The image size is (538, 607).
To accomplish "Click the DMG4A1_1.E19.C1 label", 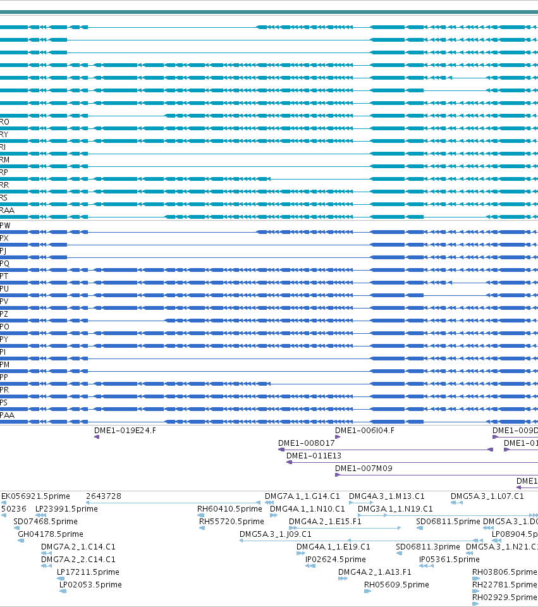I will [x=333, y=548].
